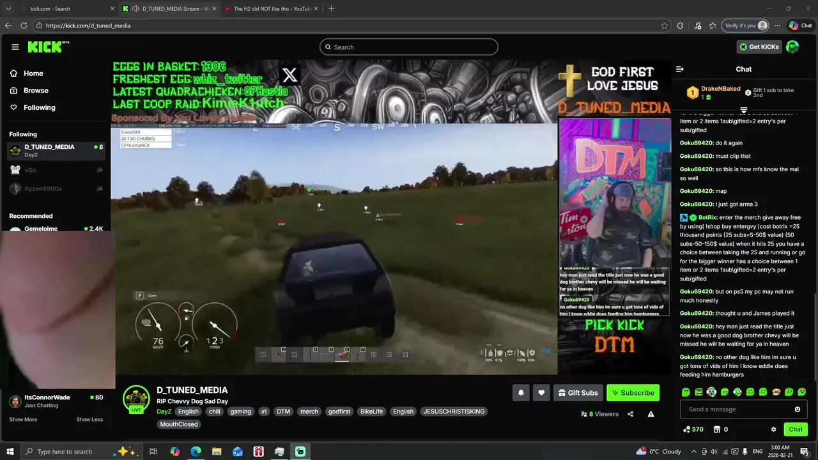Toggle notification bell for channel
The width and height of the screenshot is (818, 460).
tap(521, 393)
